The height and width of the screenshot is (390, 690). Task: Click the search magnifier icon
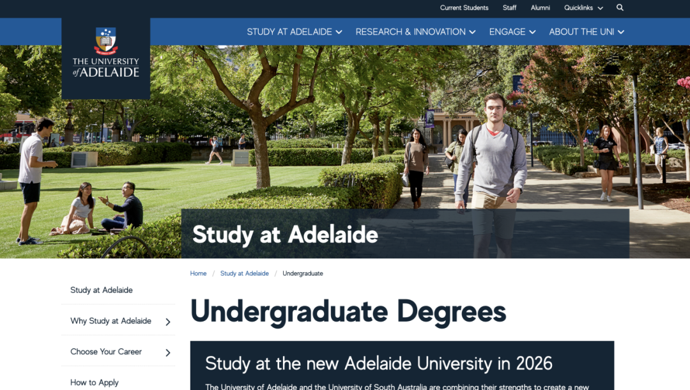pyautogui.click(x=620, y=8)
